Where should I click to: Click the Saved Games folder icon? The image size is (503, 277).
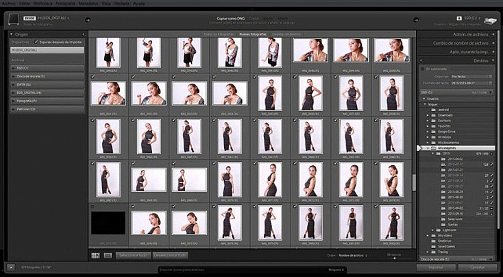[433, 247]
